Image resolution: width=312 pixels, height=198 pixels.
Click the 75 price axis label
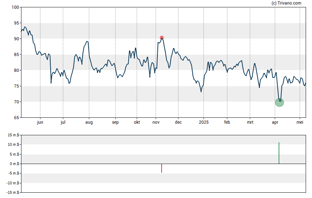pyautogui.click(x=17, y=86)
